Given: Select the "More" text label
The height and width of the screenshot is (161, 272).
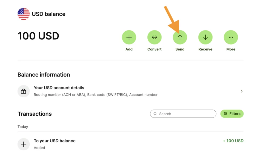Looking at the screenshot, I should (x=231, y=49).
